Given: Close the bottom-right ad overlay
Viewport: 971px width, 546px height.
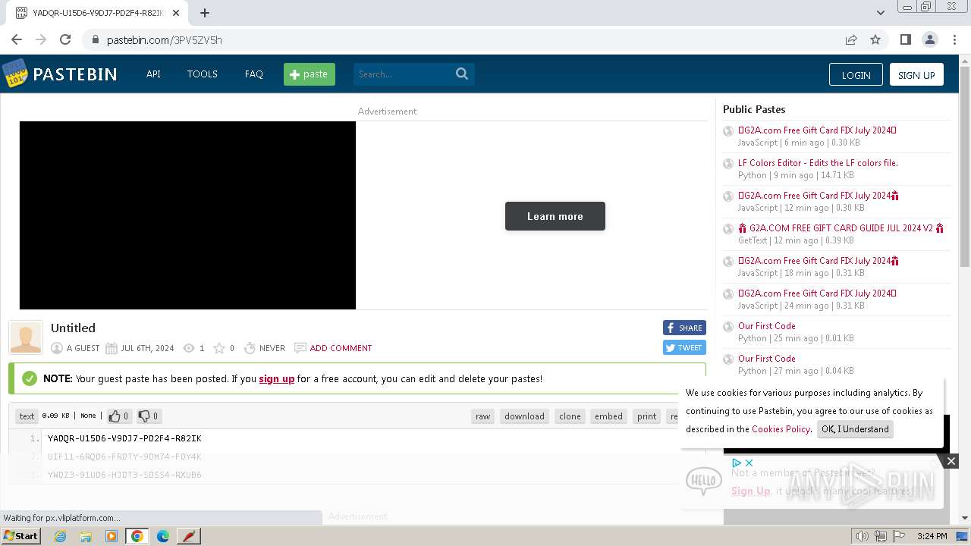Looking at the screenshot, I should coord(951,460).
